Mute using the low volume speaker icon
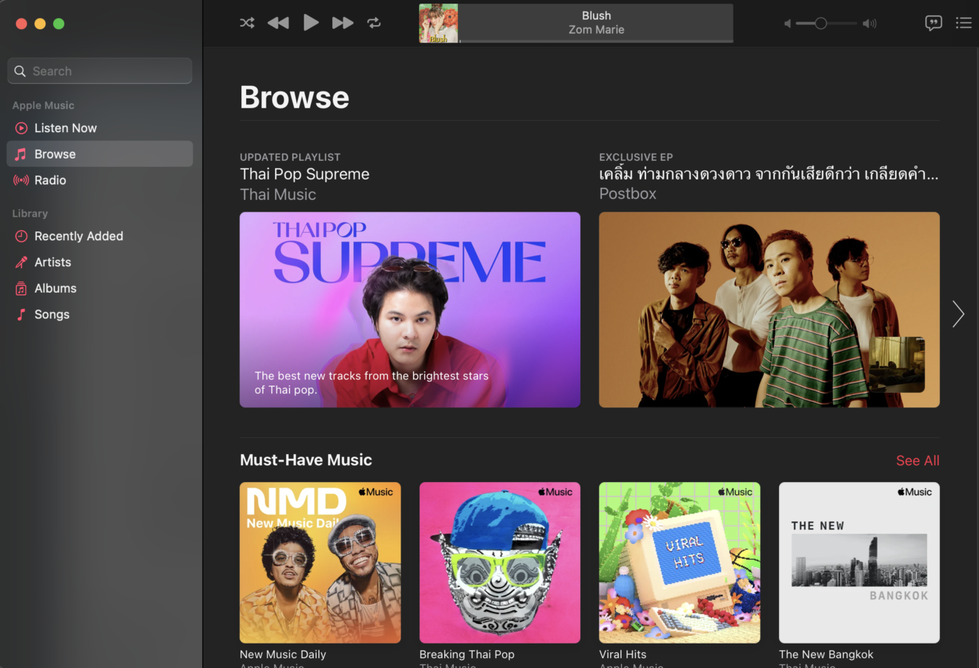Viewport: 979px width, 668px height. click(x=787, y=24)
